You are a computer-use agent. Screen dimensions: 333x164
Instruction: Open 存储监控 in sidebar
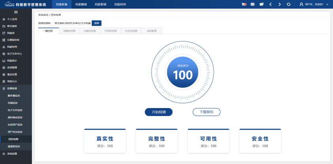[16, 103]
